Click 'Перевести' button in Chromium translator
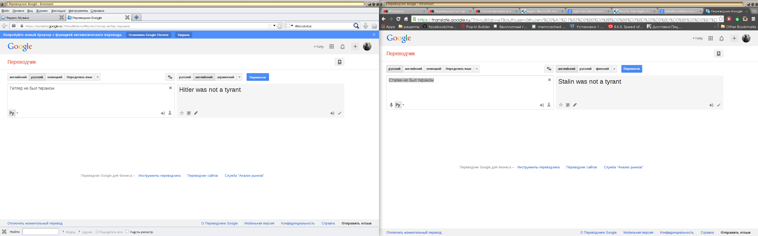 click(x=631, y=69)
